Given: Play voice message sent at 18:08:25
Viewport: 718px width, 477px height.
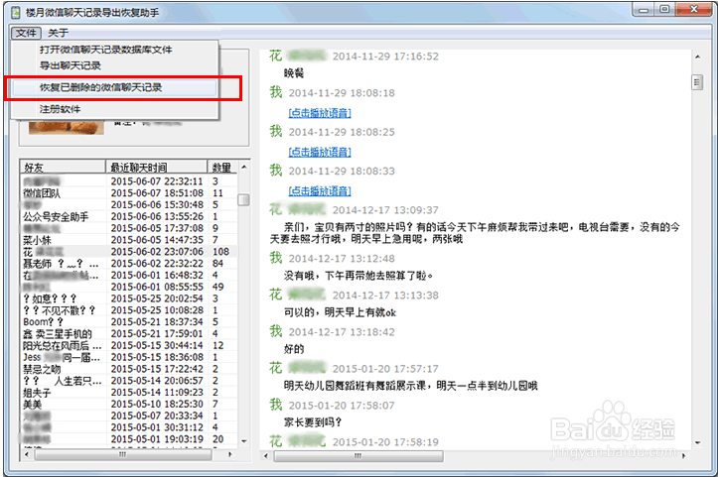Looking at the screenshot, I should [320, 152].
